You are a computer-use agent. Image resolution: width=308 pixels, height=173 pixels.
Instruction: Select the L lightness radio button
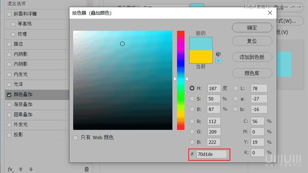235,88
